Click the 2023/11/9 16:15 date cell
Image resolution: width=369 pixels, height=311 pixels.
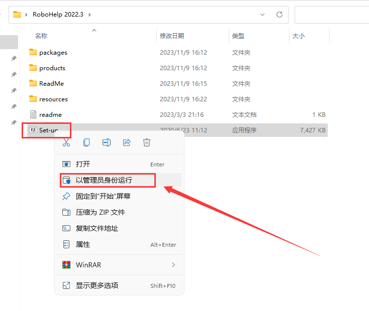[183, 84]
